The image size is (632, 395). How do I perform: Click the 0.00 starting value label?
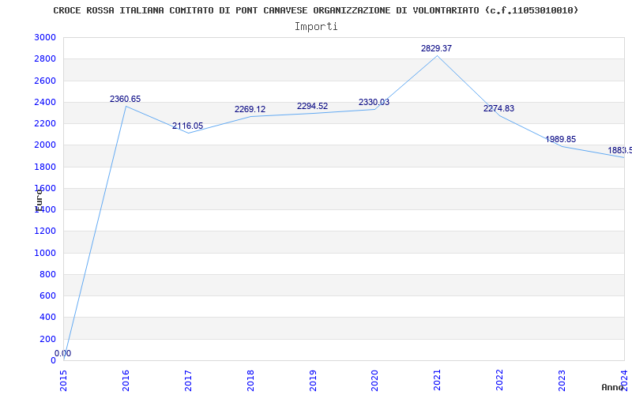pyautogui.click(x=63, y=353)
